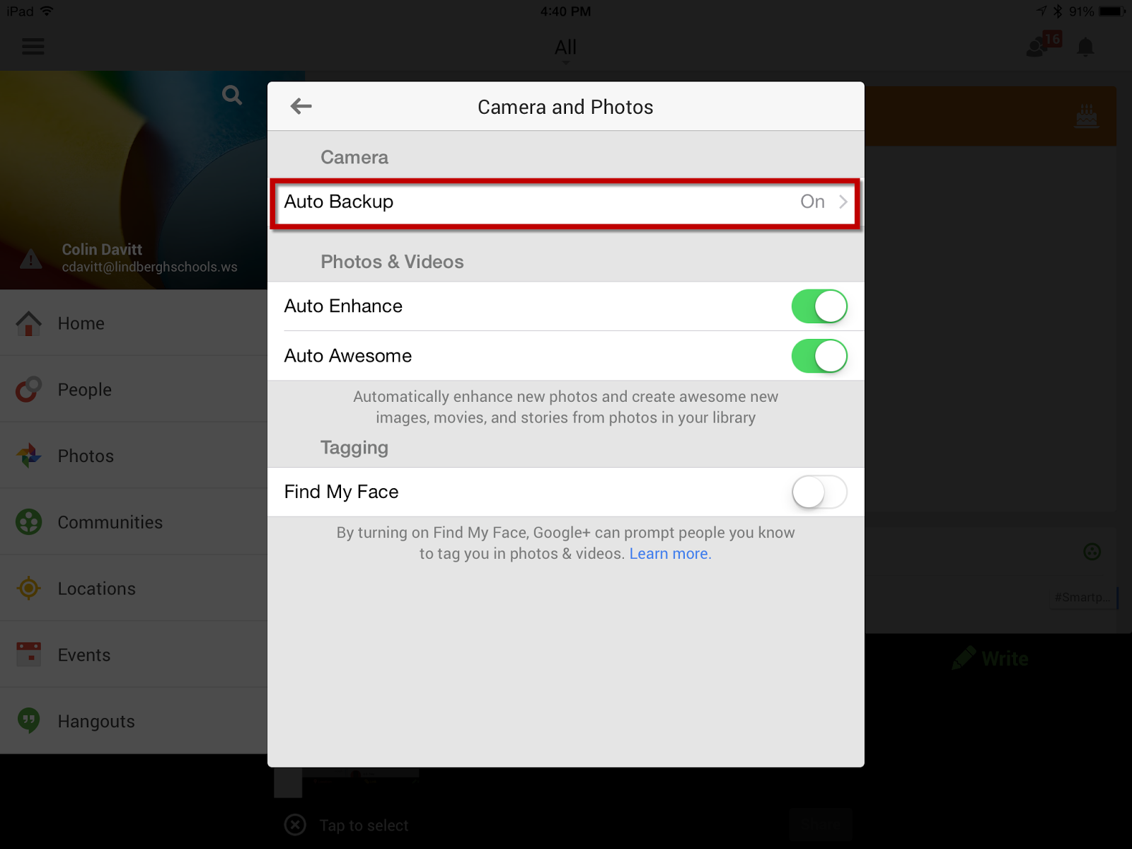The width and height of the screenshot is (1132, 849).
Task: Go back using the arrow in Camera and Photos
Action: point(301,106)
